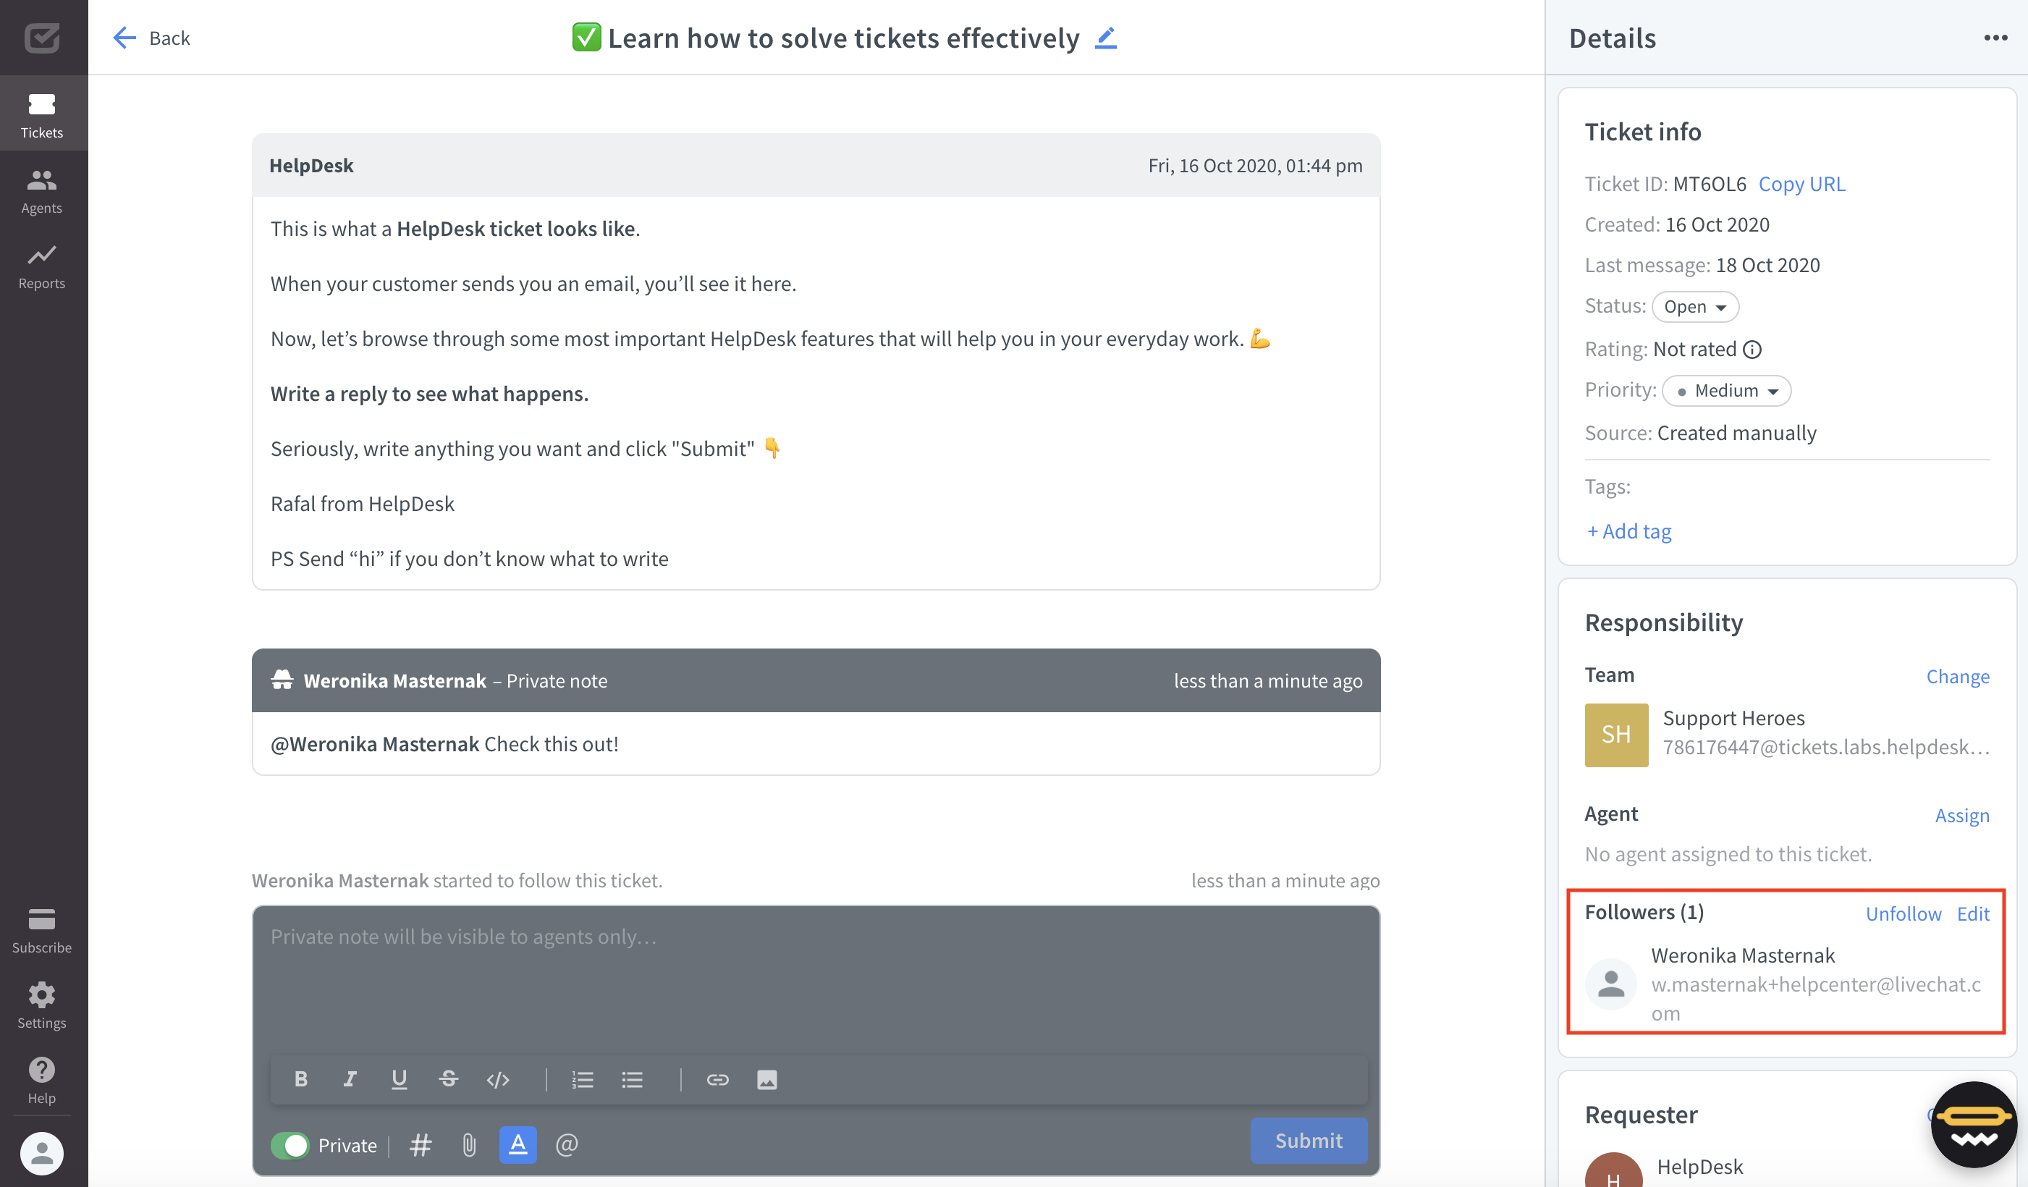Screen dimensions: 2028x1187
Task: Edit ticket title with pencil icon
Action: point(1106,38)
